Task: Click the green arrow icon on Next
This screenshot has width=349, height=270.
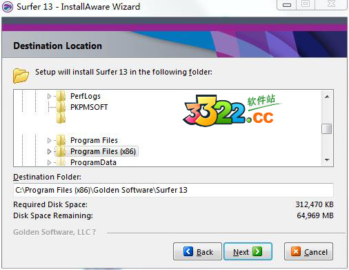Action: (257, 251)
